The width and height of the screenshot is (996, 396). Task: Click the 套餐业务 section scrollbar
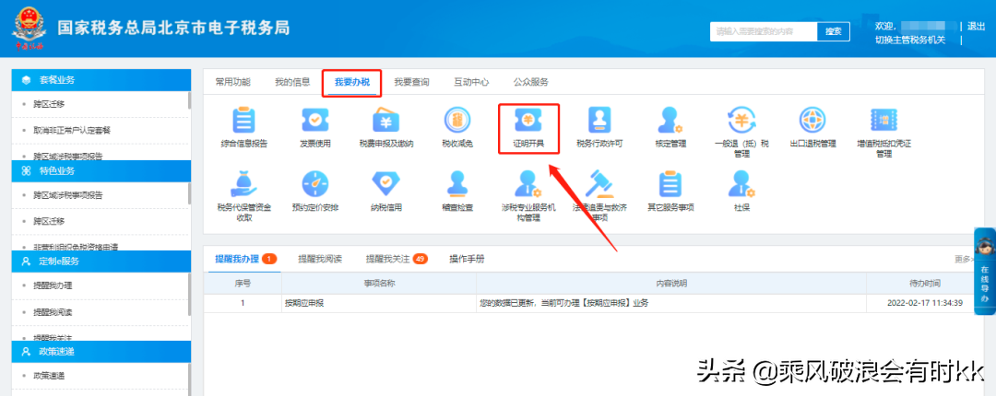click(189, 101)
